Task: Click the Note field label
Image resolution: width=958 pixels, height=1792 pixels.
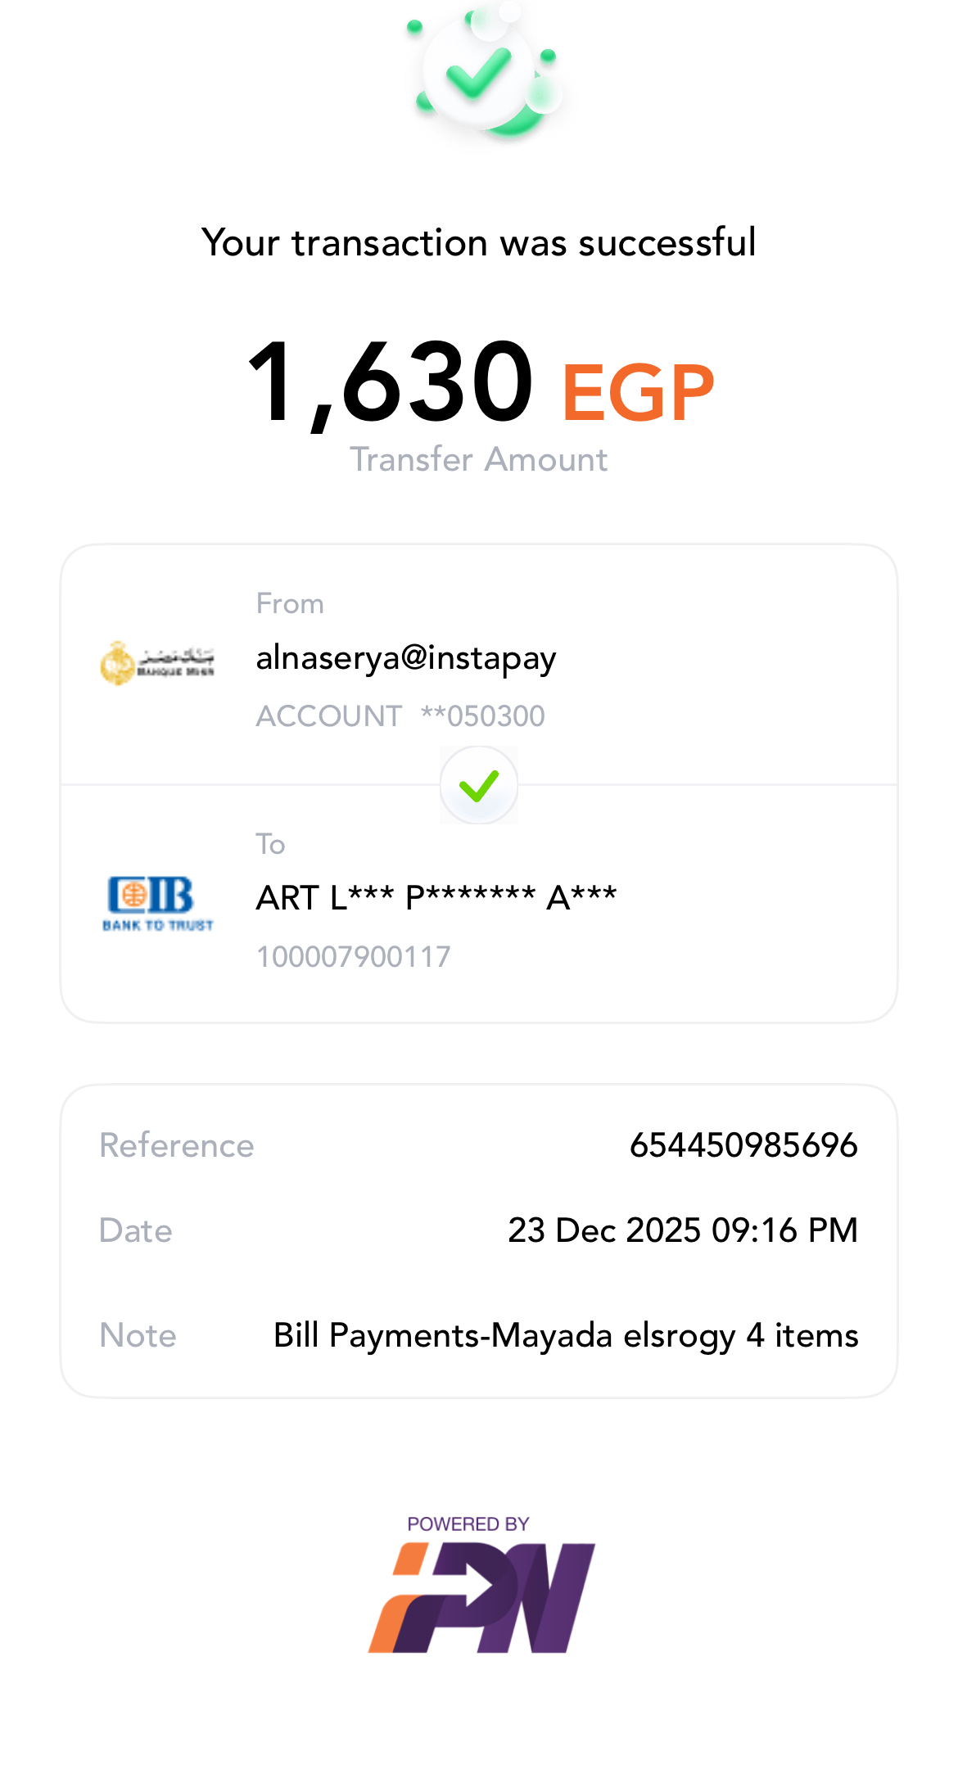Action: [138, 1335]
